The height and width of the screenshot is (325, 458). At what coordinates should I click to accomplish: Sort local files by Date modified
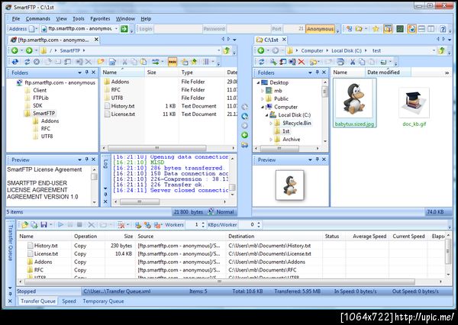point(388,72)
